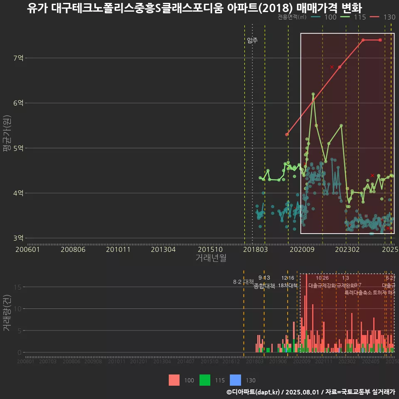Click the final red 130 data point near 7.4억
399x399 pixels.
click(380, 40)
